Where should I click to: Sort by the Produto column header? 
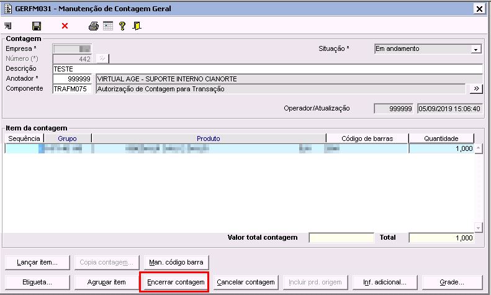click(x=209, y=138)
